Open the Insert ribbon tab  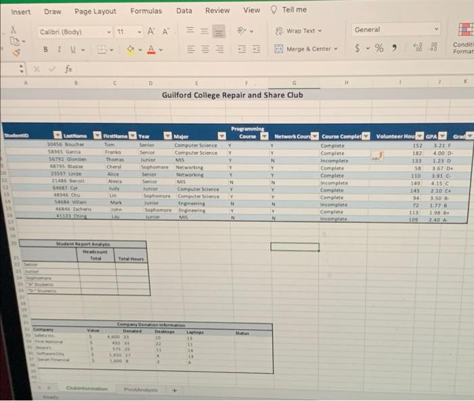[21, 12]
